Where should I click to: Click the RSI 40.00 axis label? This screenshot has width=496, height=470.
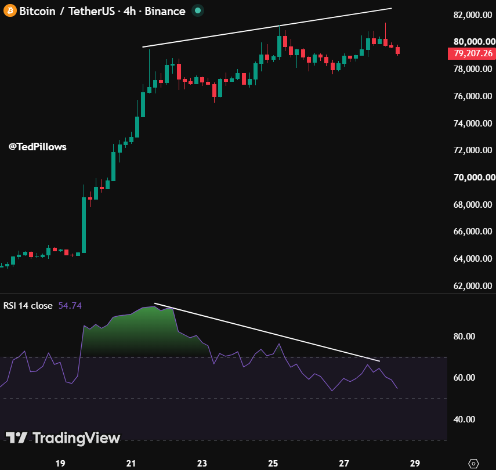point(464,420)
